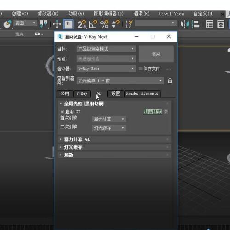Open the Customize (U) menu
The image size is (230, 230).
click(x=203, y=14)
